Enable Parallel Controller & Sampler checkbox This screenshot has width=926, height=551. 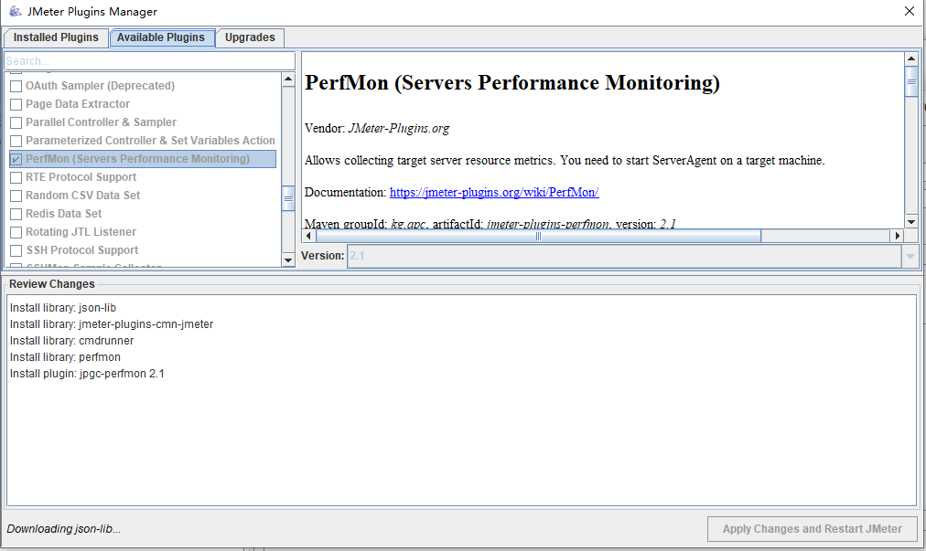click(x=16, y=122)
